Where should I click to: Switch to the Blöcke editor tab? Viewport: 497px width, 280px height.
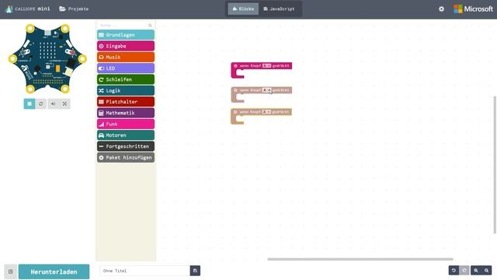click(243, 9)
